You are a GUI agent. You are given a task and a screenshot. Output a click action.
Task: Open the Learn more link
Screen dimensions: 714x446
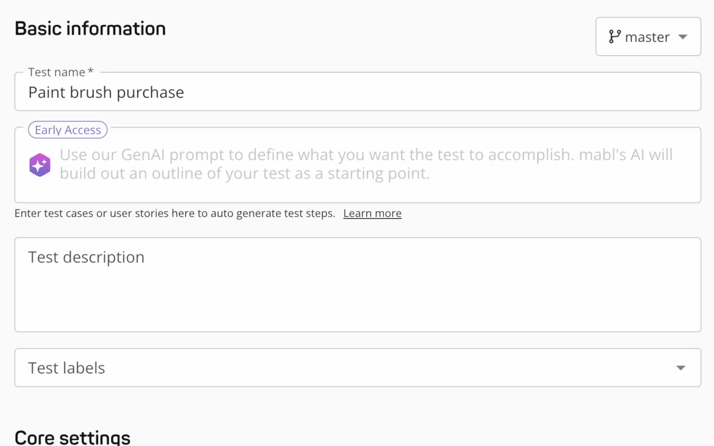pyautogui.click(x=371, y=213)
